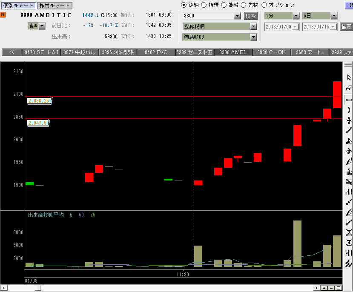Select the 3300 AMBI tab

click(x=233, y=52)
